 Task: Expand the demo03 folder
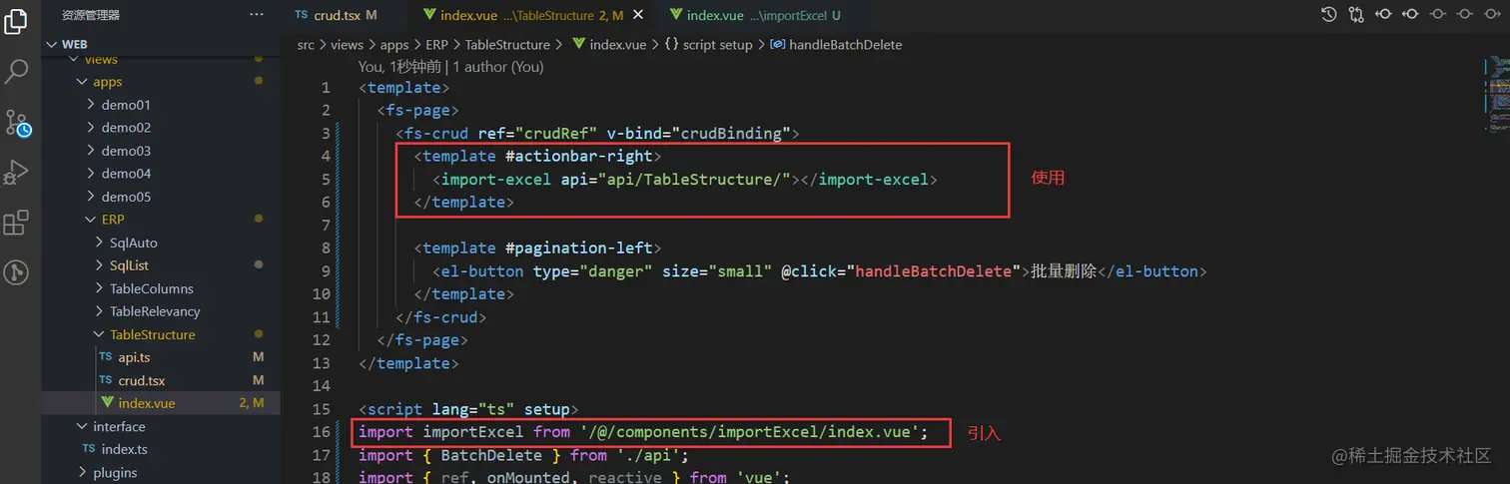click(x=91, y=151)
